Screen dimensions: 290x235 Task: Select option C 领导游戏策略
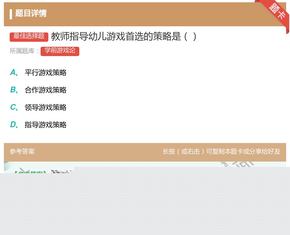tap(46, 107)
